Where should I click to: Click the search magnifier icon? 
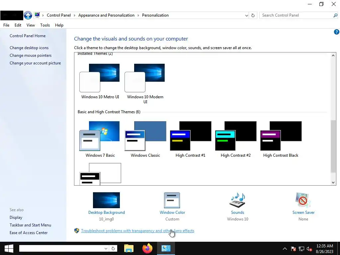pos(335,15)
